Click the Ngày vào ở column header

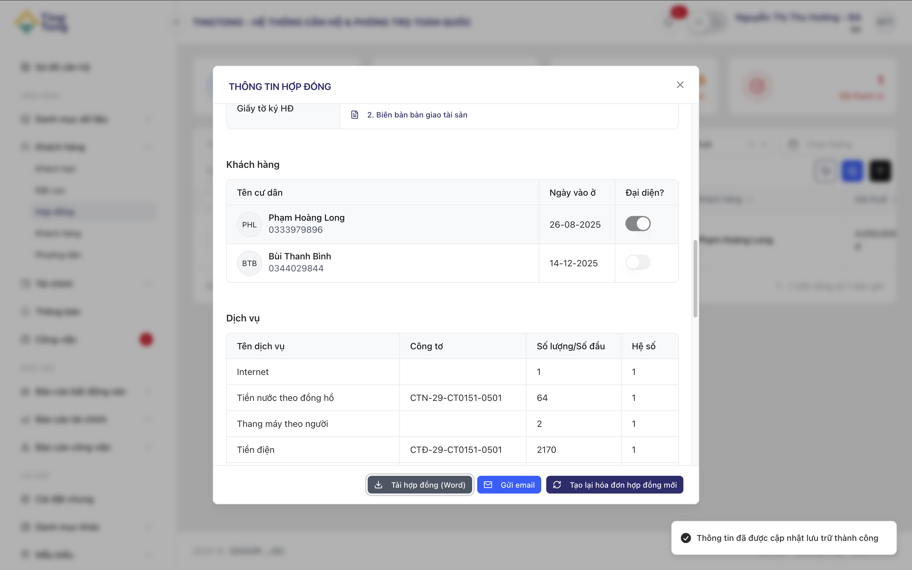[x=572, y=193]
